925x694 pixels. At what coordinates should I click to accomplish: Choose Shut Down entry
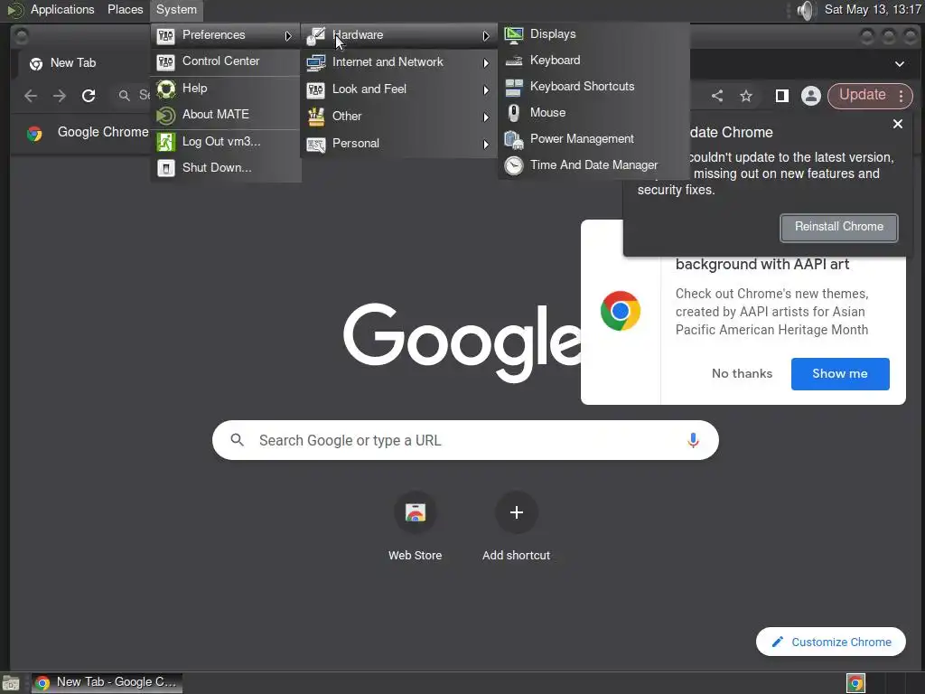(x=226, y=167)
